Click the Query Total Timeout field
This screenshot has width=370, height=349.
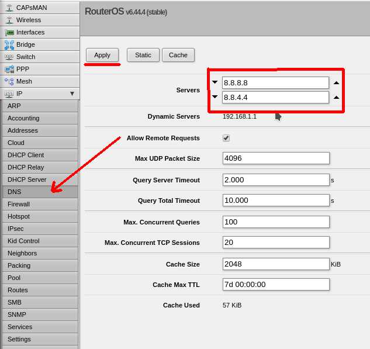click(x=276, y=201)
